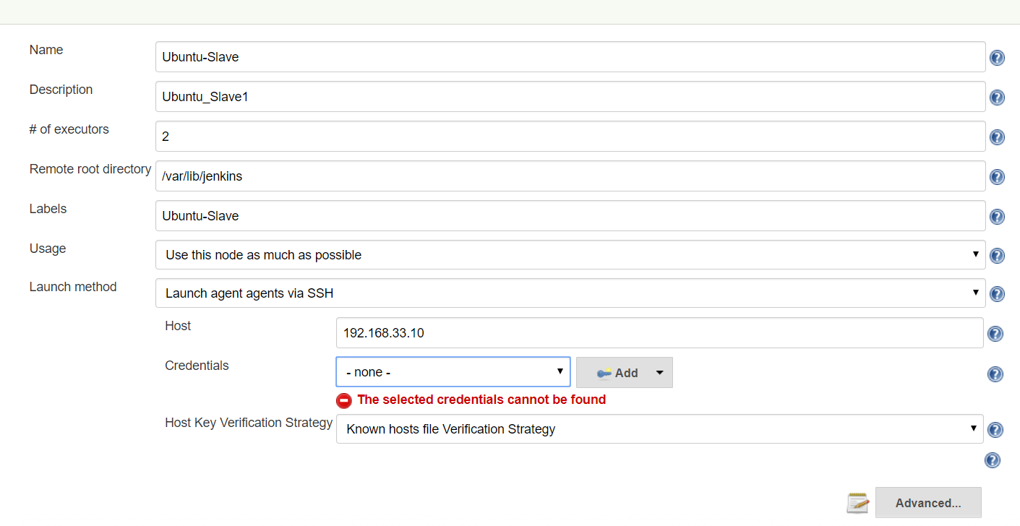
Task: Focus the Host field with 192.168.33.10
Action: [x=659, y=333]
